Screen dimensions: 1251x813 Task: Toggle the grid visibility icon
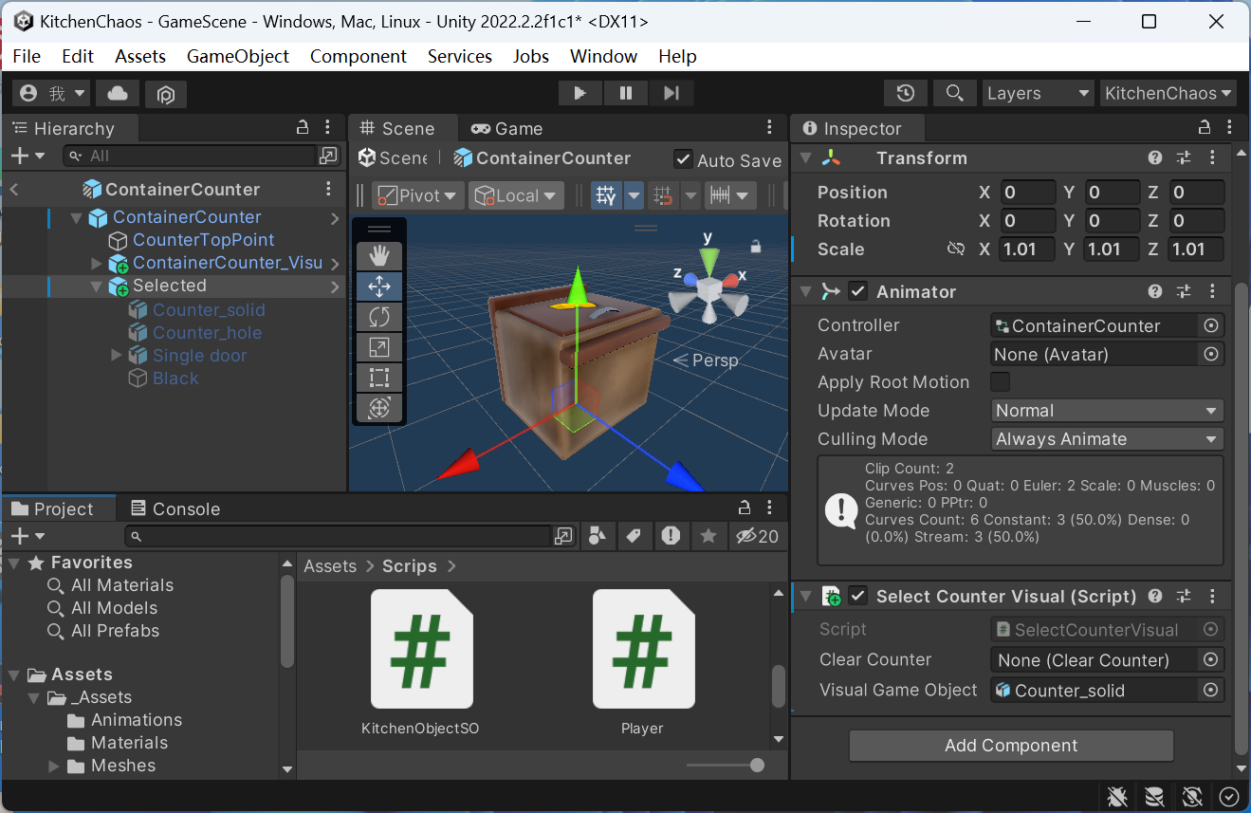606,196
